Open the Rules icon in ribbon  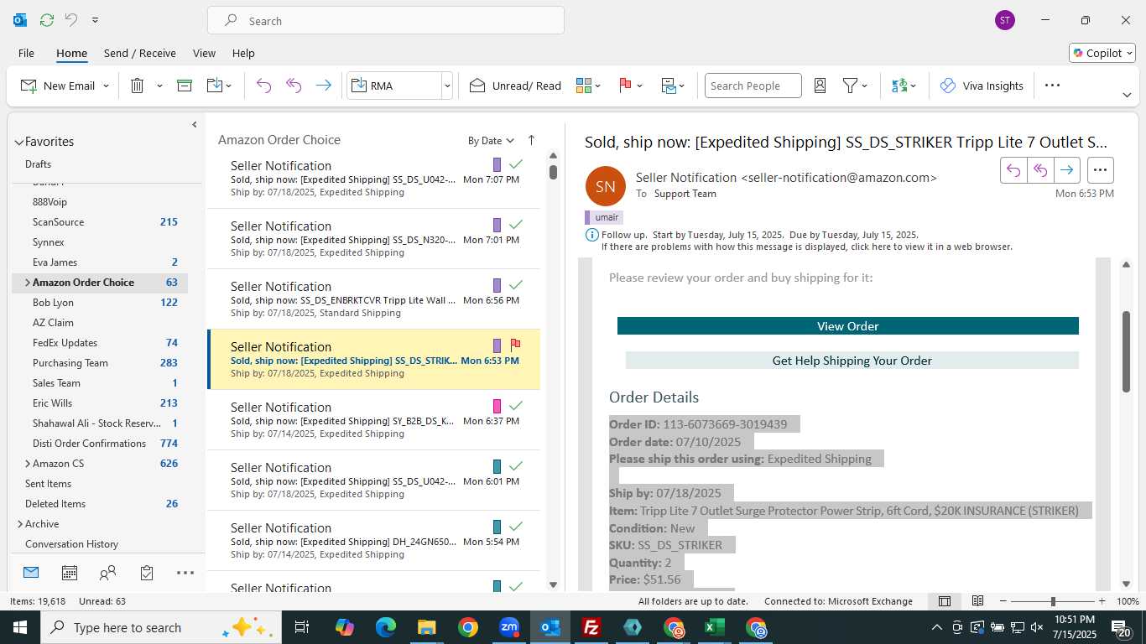tap(669, 86)
